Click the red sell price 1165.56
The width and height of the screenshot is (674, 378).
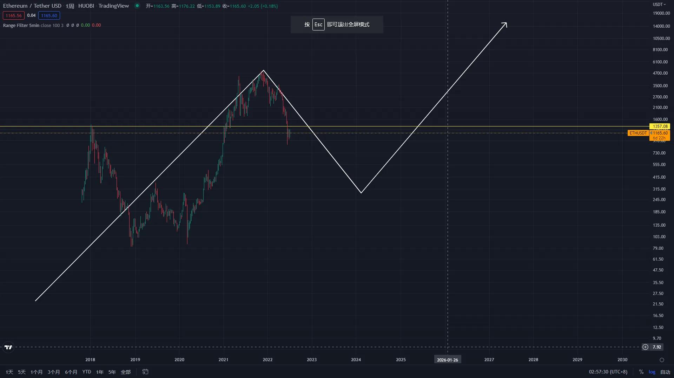pos(14,15)
